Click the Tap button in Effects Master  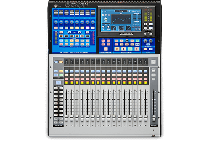point(106,49)
